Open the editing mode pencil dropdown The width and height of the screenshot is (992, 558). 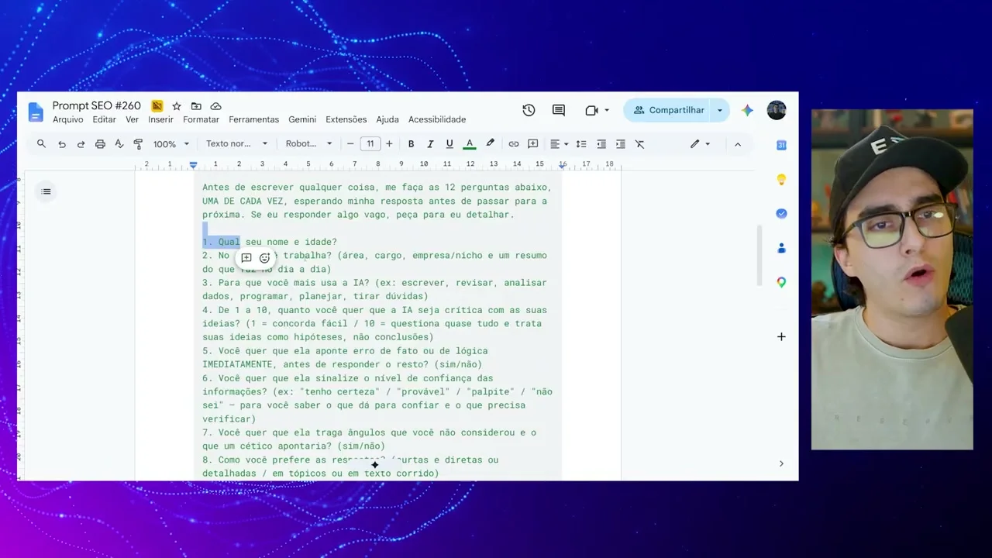701,144
